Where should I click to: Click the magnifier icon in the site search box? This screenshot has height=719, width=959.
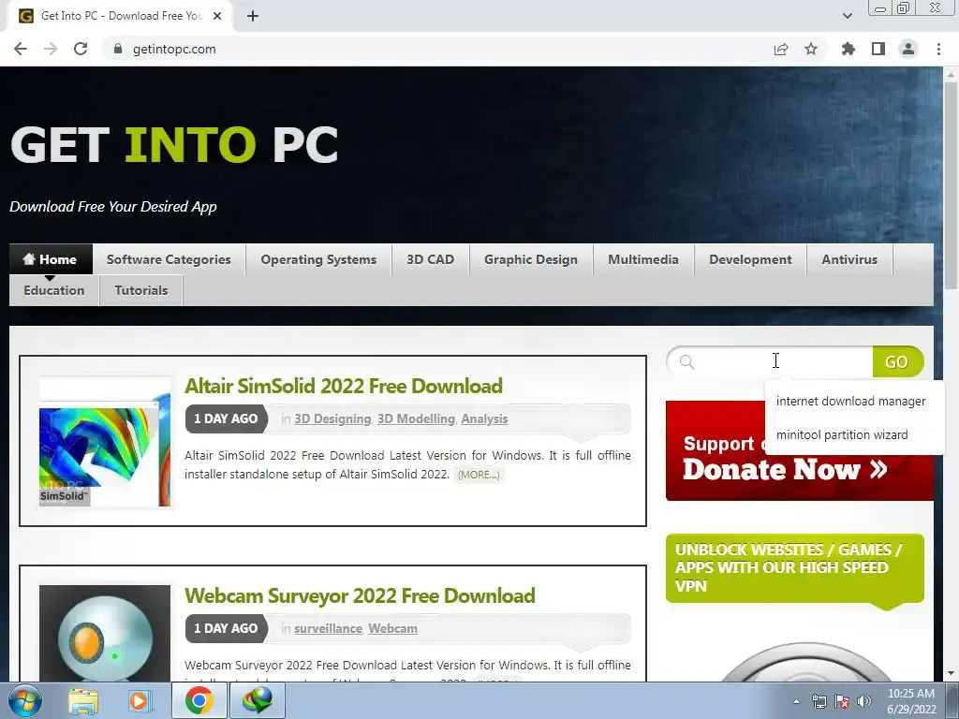[x=686, y=362]
